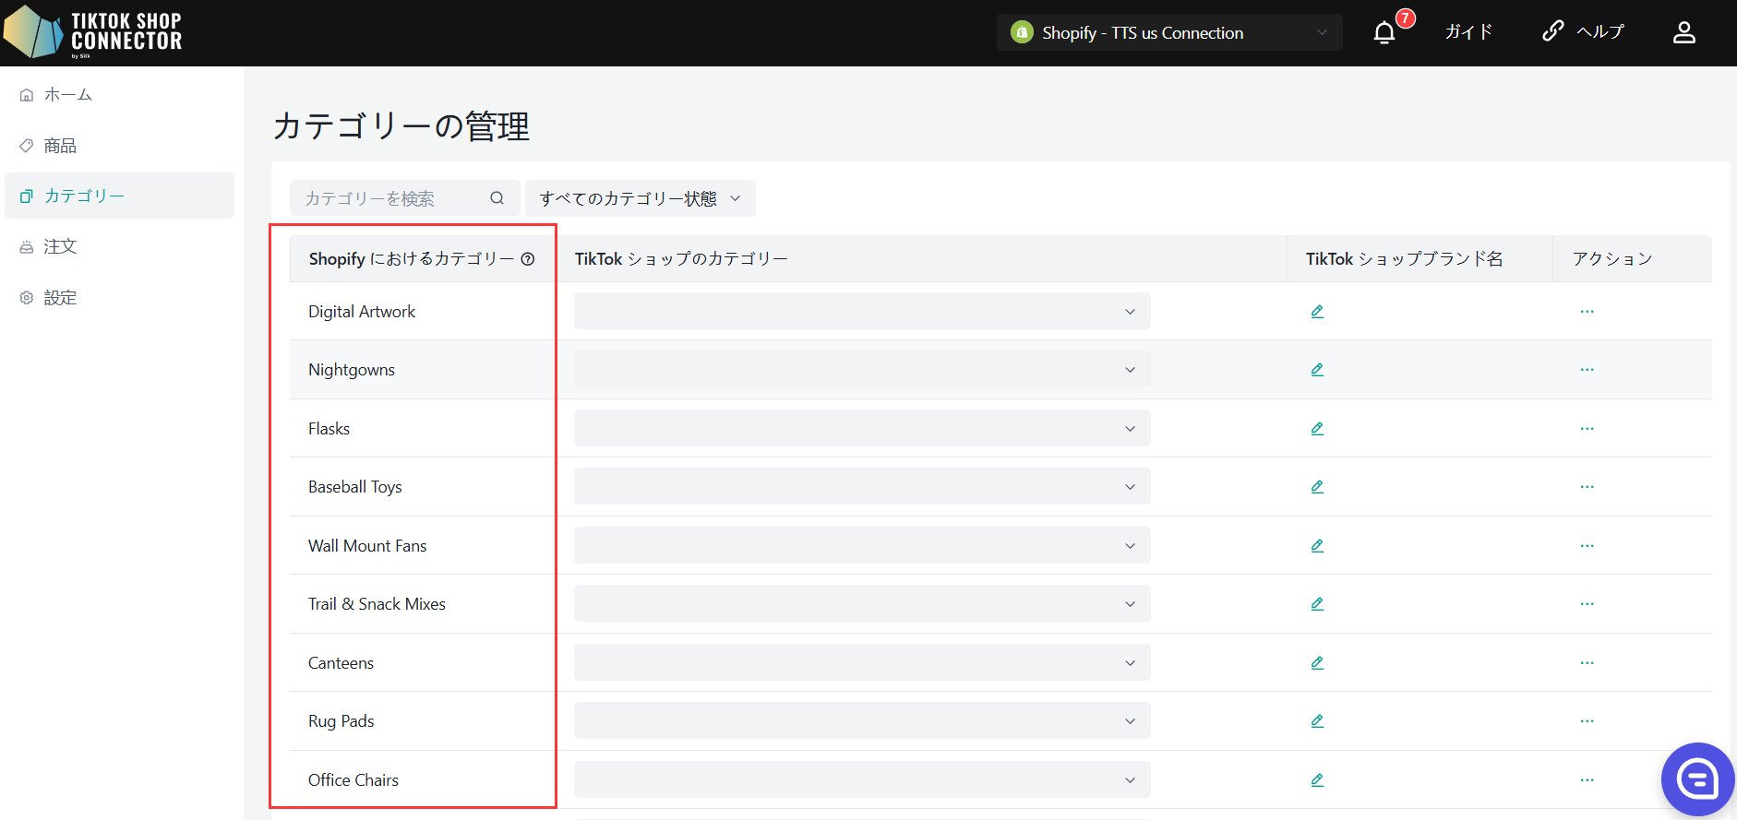
Task: Open actions menu for Canteens row
Action: (1587, 663)
